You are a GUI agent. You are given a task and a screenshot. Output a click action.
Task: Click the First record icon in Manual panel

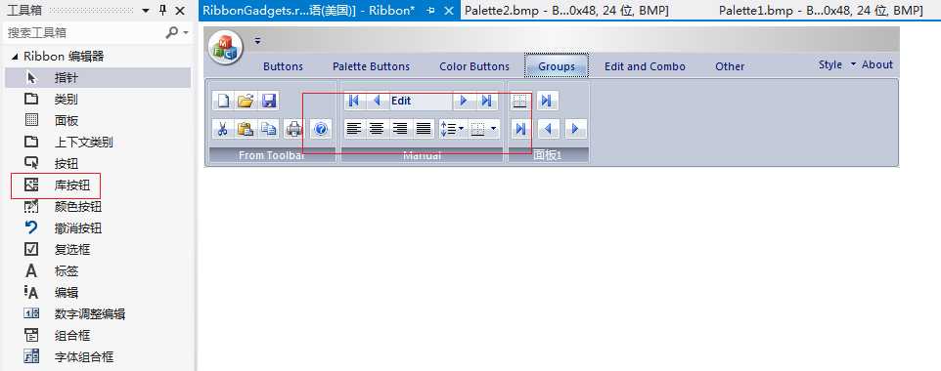coord(355,101)
